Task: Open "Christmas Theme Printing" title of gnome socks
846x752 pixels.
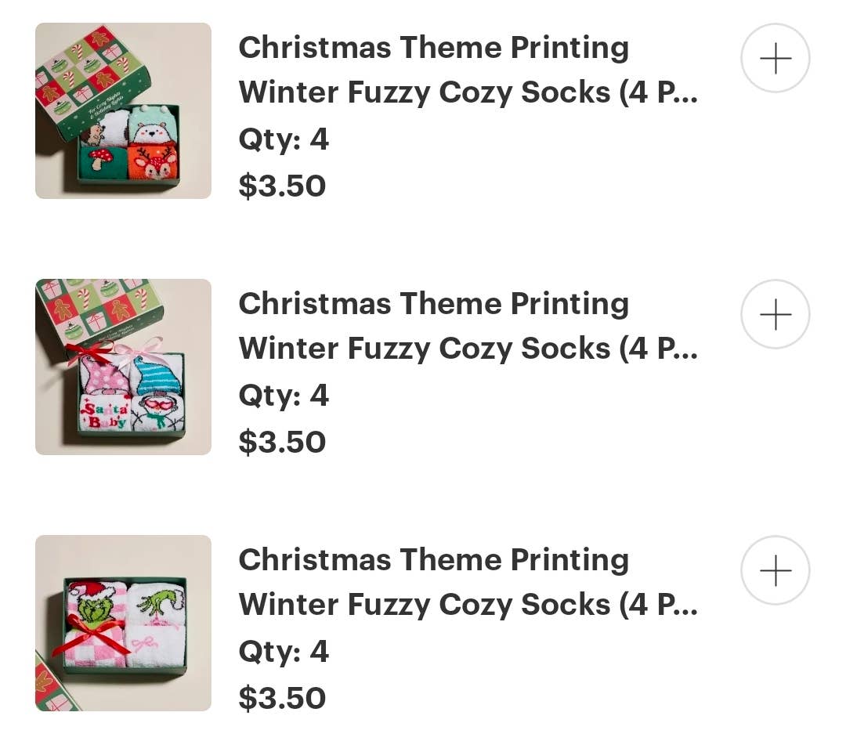Action: tap(433, 304)
